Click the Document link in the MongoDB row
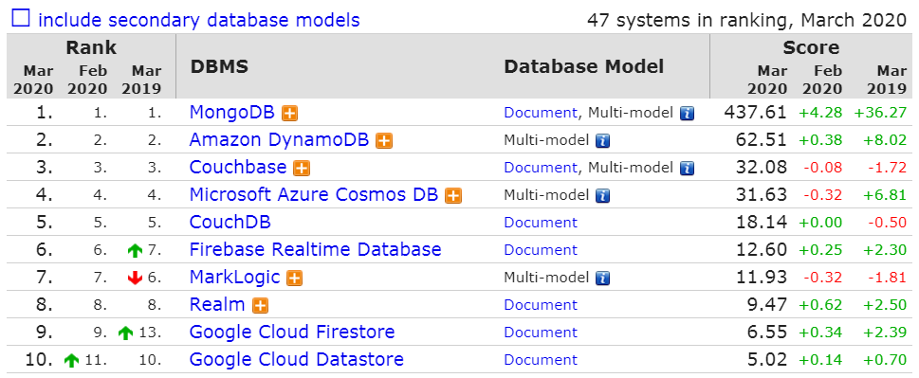The width and height of the screenshot is (919, 378). (541, 113)
